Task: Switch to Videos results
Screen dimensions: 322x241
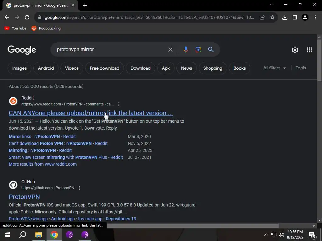Action: 72,68
